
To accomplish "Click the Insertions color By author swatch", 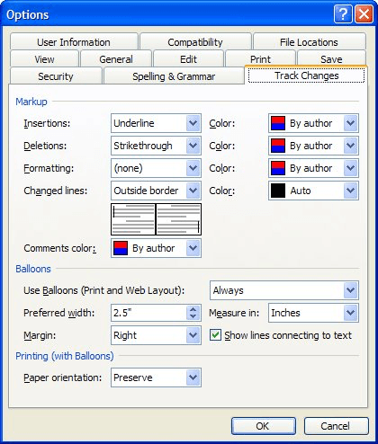I will click(x=278, y=123).
